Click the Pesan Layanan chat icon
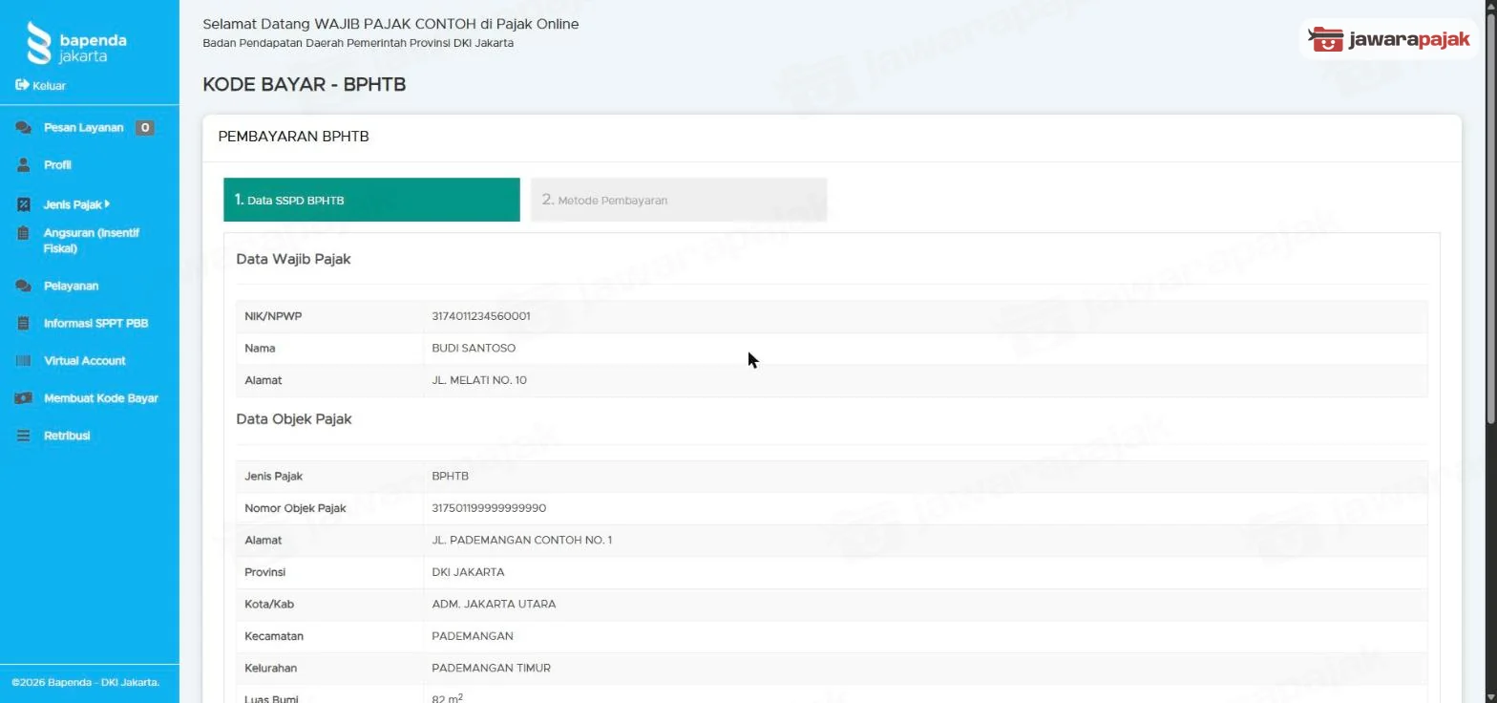Viewport: 1497px width, 703px height. pyautogui.click(x=24, y=128)
